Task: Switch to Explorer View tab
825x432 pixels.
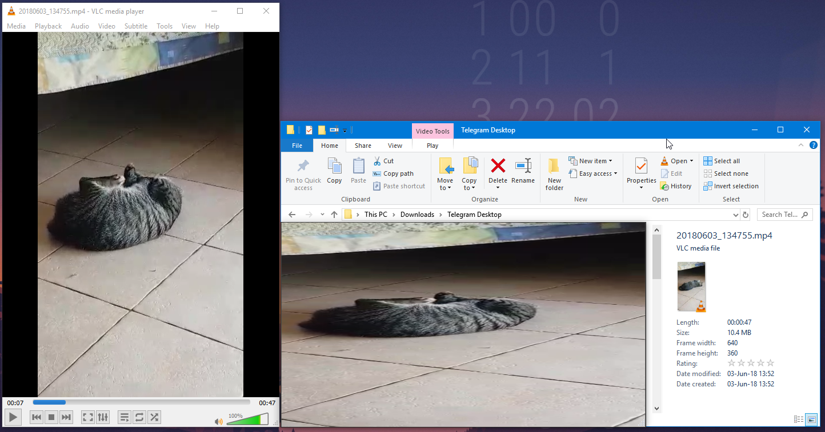Action: point(395,146)
